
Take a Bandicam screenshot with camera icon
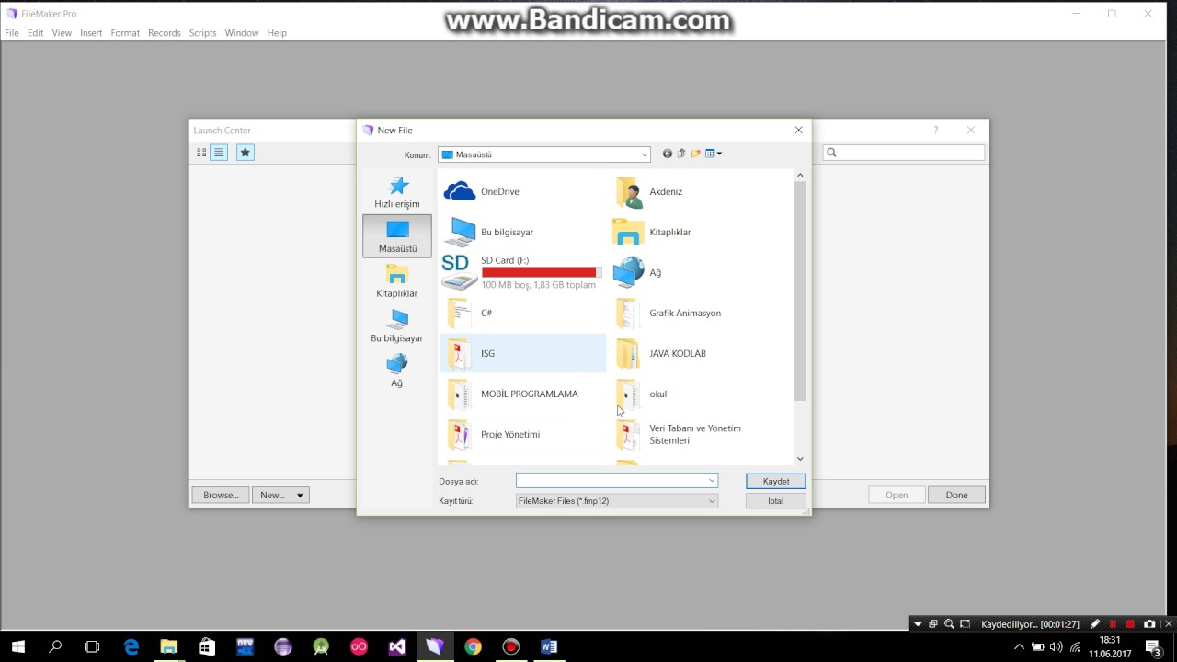[x=1149, y=624]
